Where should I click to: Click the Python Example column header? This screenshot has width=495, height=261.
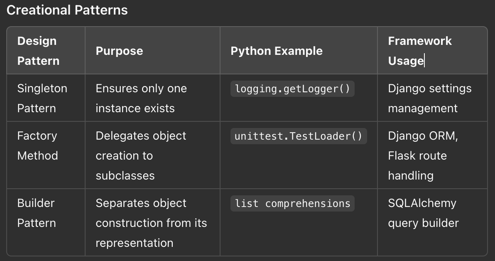click(299, 51)
